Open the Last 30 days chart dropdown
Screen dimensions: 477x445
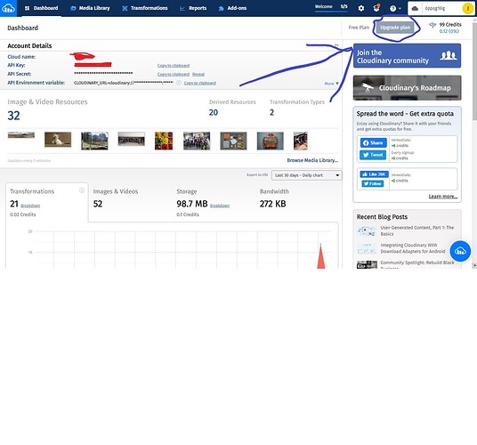(x=307, y=175)
